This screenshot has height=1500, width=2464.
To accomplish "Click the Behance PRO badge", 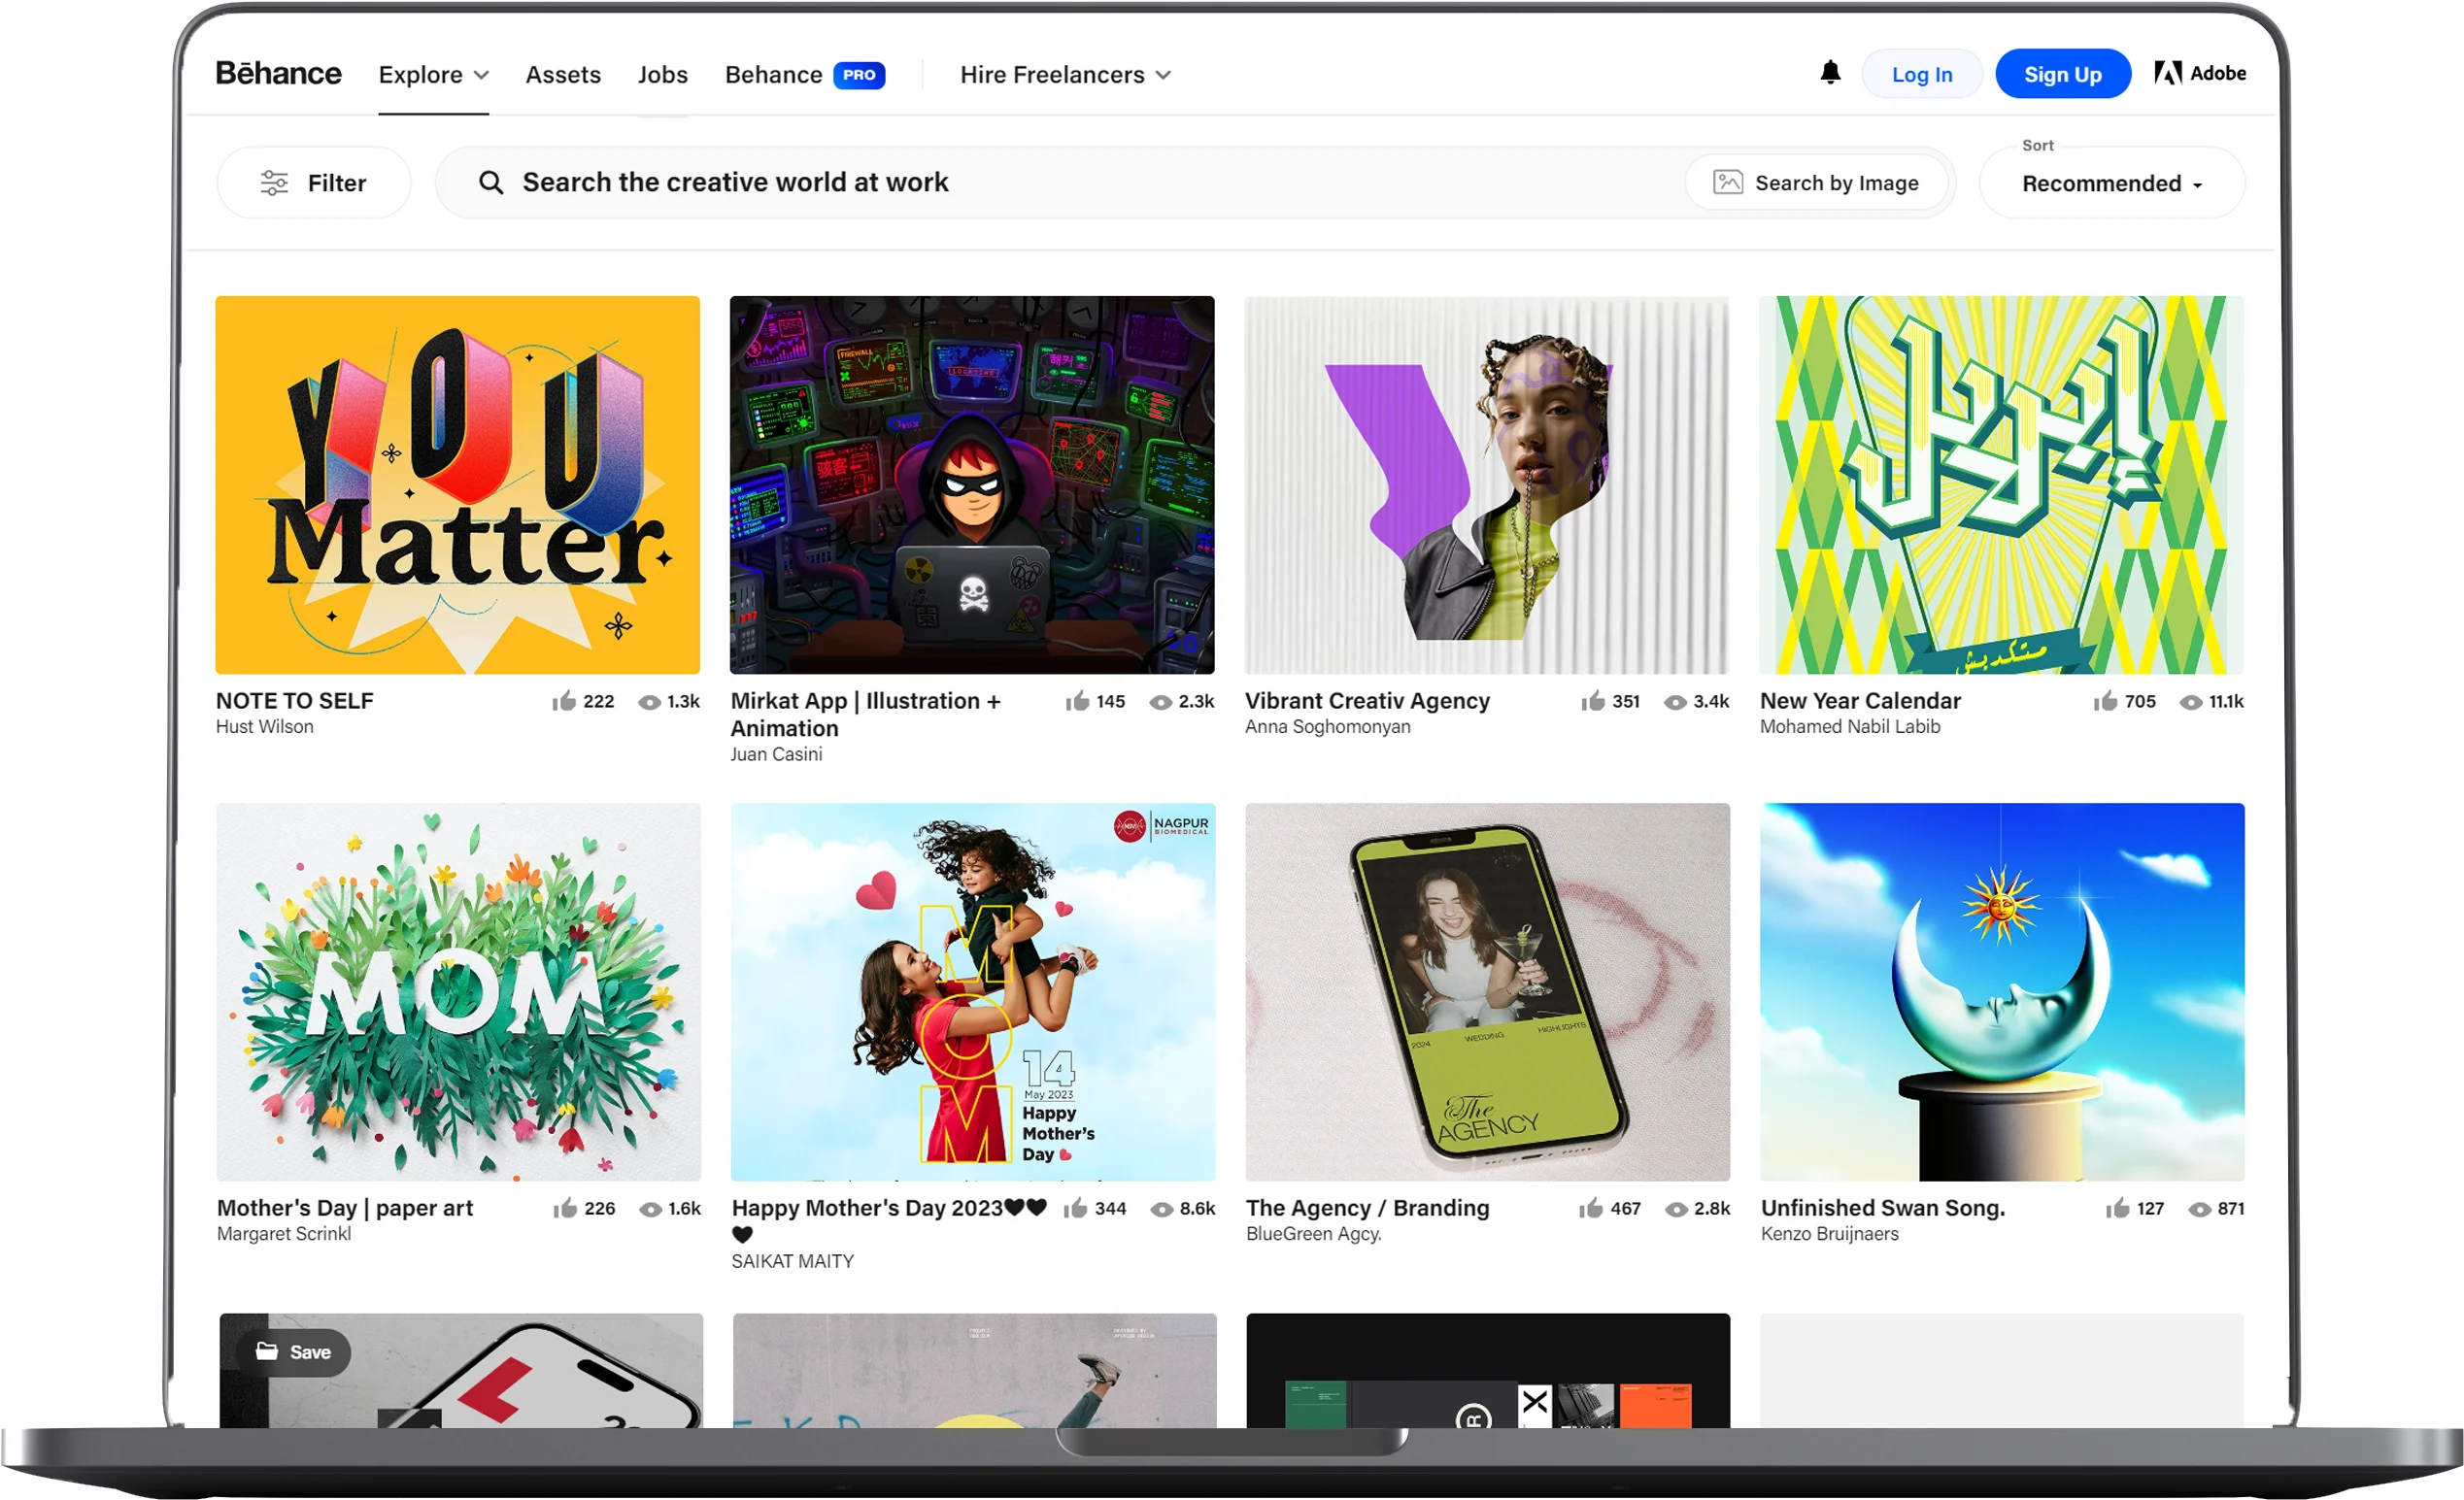I will pos(859,75).
